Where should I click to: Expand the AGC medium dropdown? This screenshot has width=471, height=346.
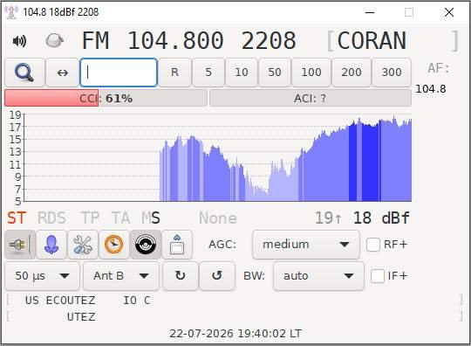(x=306, y=245)
